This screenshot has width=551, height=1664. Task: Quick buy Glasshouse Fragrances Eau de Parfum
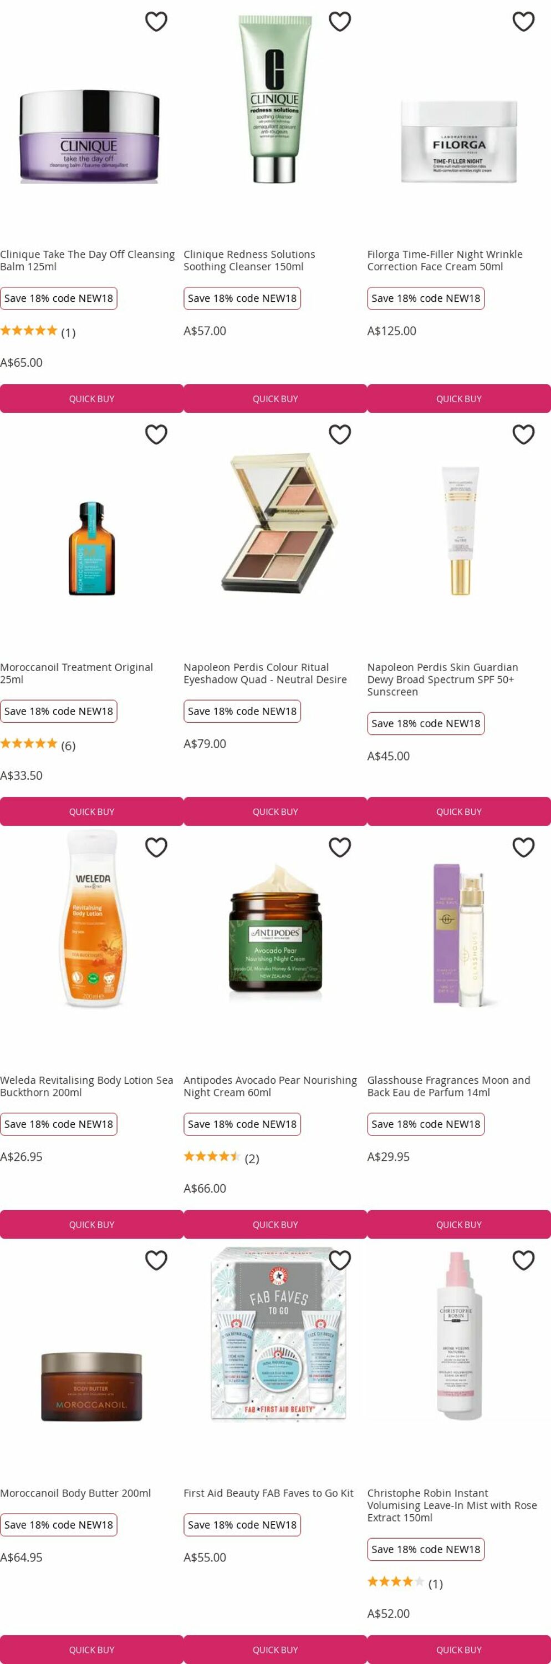(x=459, y=1224)
